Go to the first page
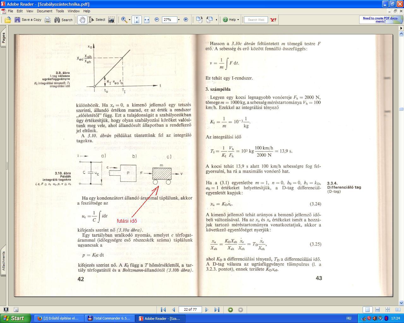This screenshot has height=323, width=404. 163,310
